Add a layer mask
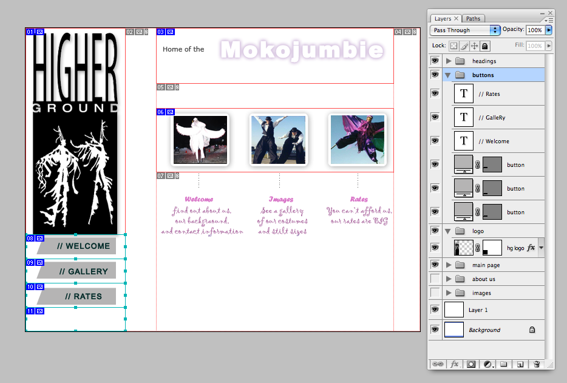The width and height of the screenshot is (567, 383). 470,364
